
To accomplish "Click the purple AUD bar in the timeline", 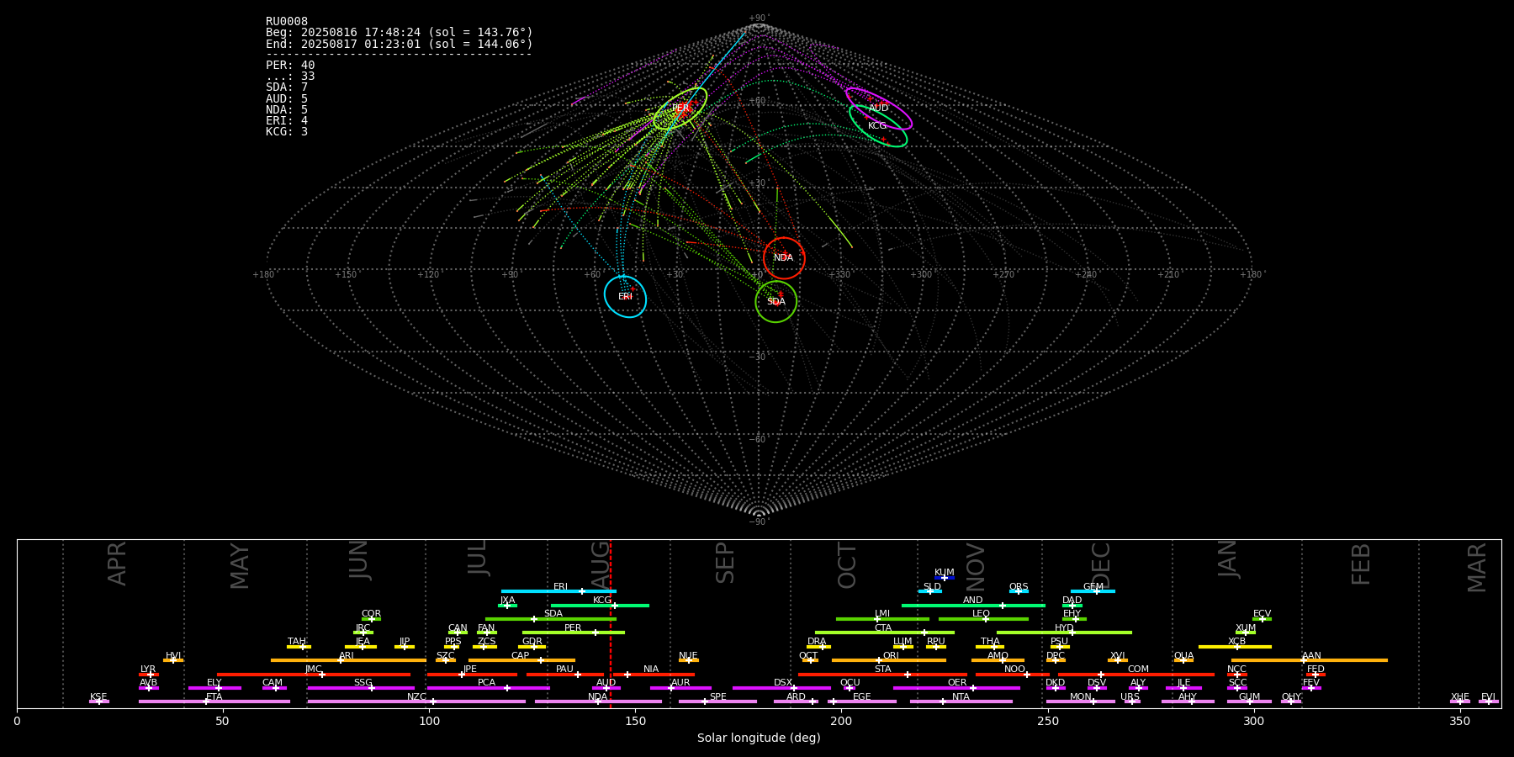I will pyautogui.click(x=606, y=688).
